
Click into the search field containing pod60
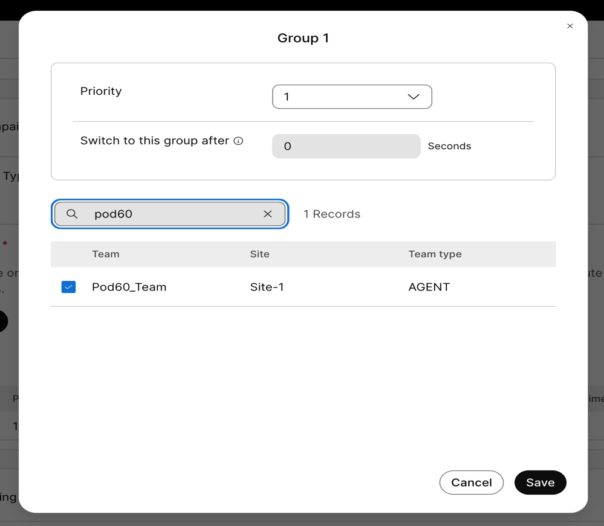click(x=172, y=214)
